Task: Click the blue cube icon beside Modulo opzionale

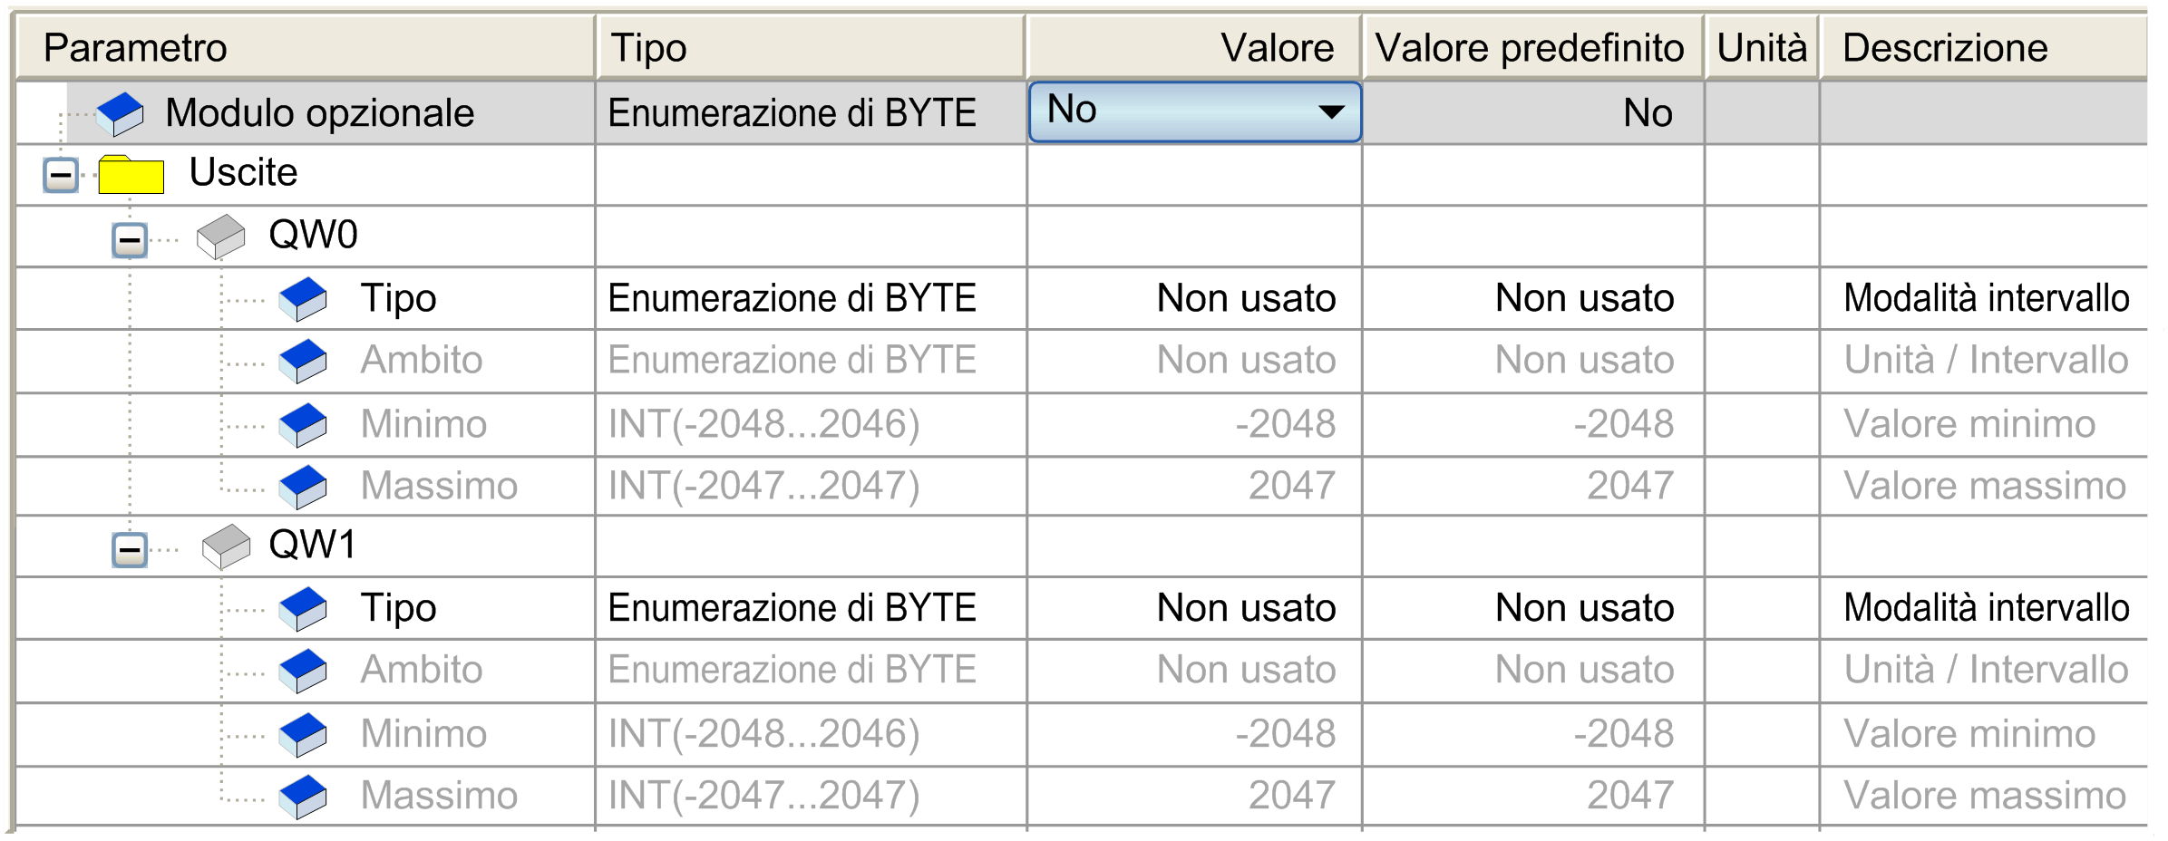Action: coord(121,114)
